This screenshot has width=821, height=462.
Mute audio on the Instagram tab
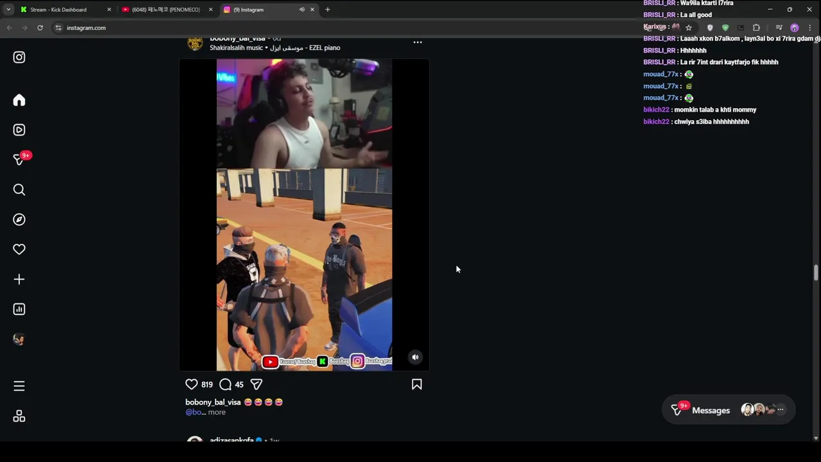(301, 10)
